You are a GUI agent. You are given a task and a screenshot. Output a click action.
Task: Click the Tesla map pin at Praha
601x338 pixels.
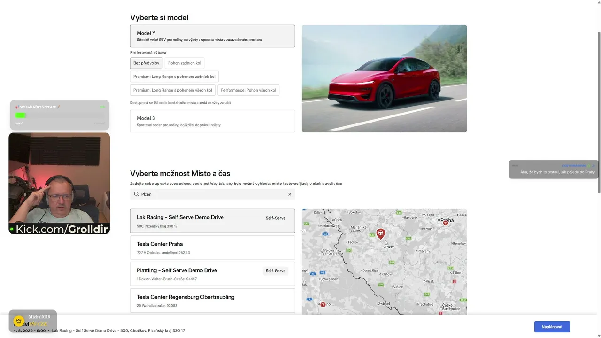[446, 223]
